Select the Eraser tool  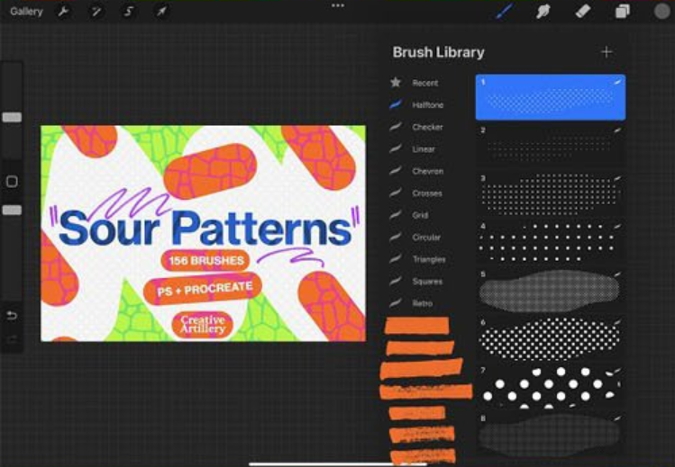tap(582, 12)
